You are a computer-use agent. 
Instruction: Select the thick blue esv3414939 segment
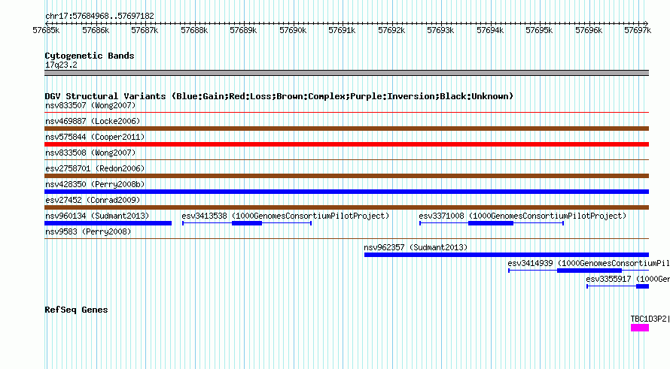589,271
